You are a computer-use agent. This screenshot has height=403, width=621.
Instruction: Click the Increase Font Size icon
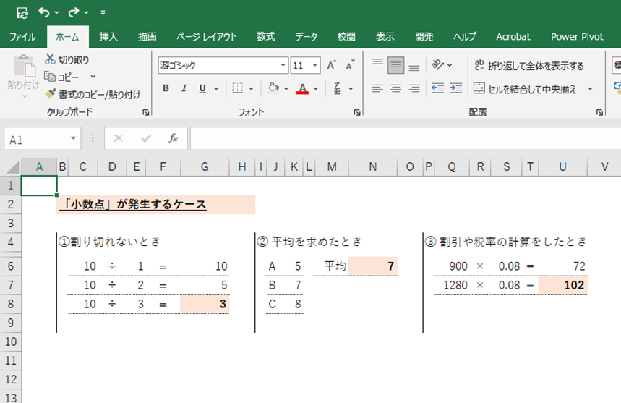point(331,66)
